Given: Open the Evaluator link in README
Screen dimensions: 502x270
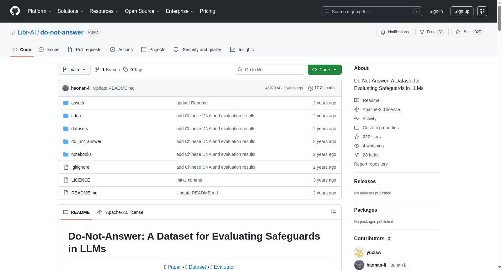Looking at the screenshot, I should (x=224, y=267).
